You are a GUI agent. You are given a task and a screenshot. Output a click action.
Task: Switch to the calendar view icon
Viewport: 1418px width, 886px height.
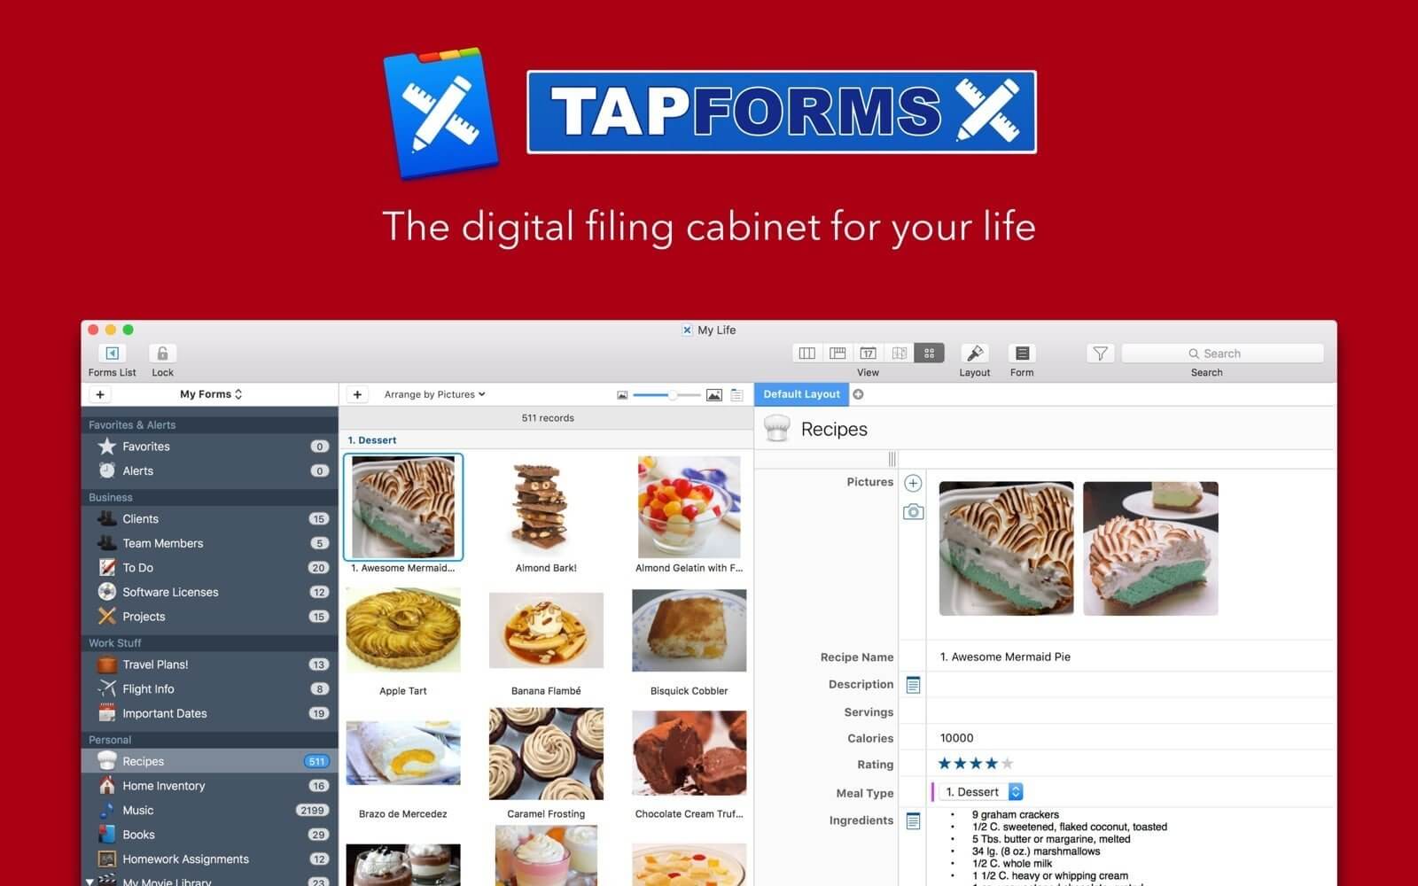[x=869, y=353]
